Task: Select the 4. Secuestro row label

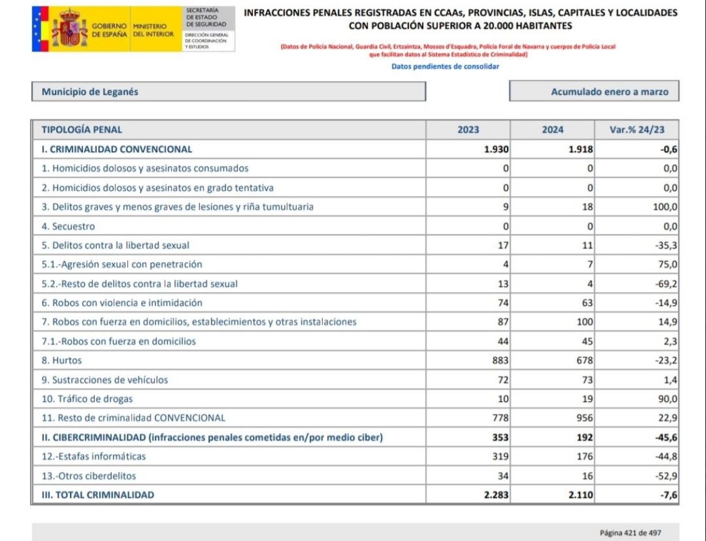Action: [x=69, y=227]
